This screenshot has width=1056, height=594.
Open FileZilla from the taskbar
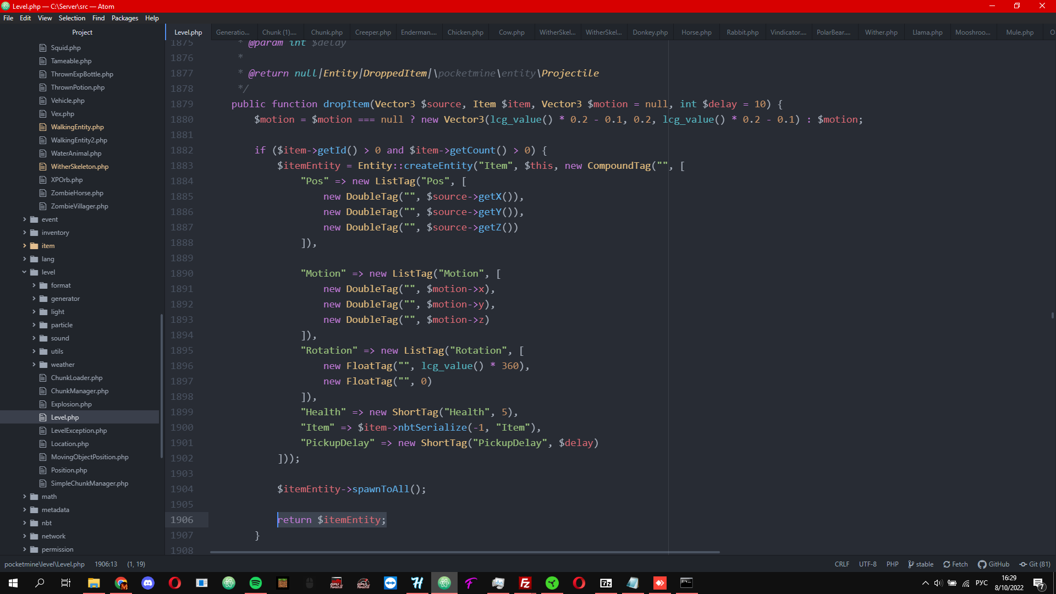(x=525, y=583)
